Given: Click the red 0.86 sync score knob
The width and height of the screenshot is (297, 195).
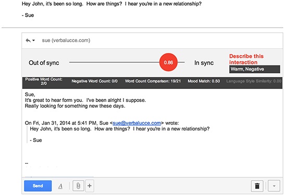Looking at the screenshot, I should pos(168,62).
